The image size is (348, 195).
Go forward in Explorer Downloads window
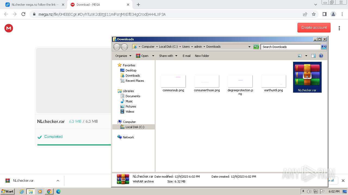124,47
